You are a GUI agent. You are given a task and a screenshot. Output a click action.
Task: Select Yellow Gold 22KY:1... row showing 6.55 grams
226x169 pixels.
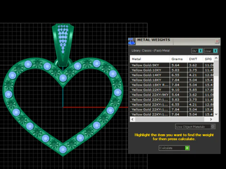point(172,105)
